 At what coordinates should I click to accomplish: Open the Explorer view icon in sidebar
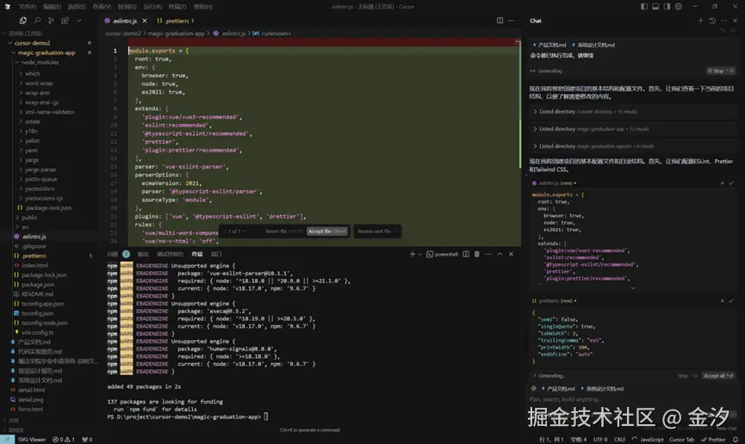pyautogui.click(x=22, y=21)
